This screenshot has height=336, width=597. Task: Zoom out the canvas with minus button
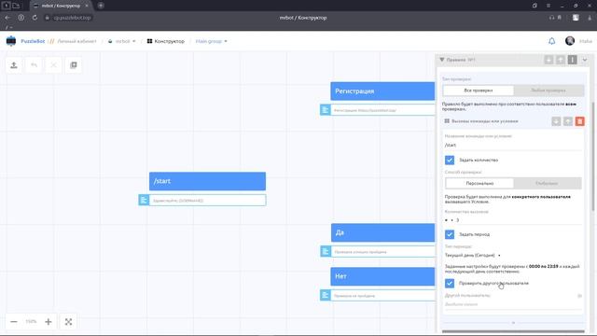pyautogui.click(x=14, y=322)
